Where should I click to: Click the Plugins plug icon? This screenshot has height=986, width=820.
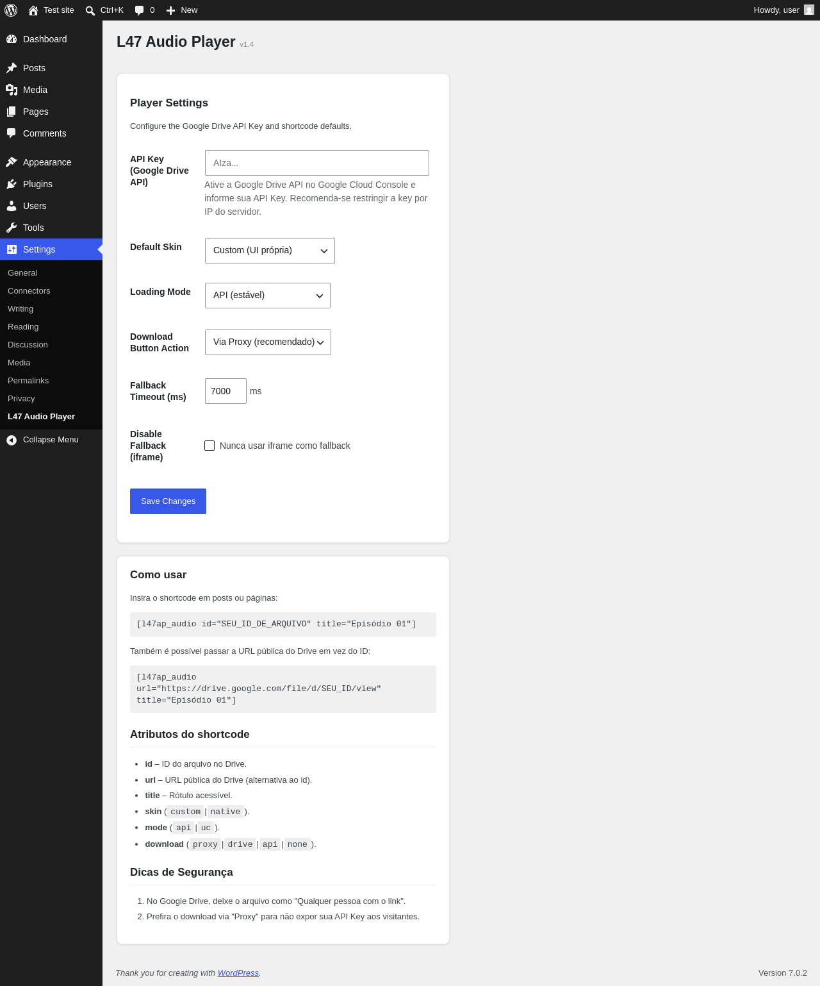click(x=12, y=184)
